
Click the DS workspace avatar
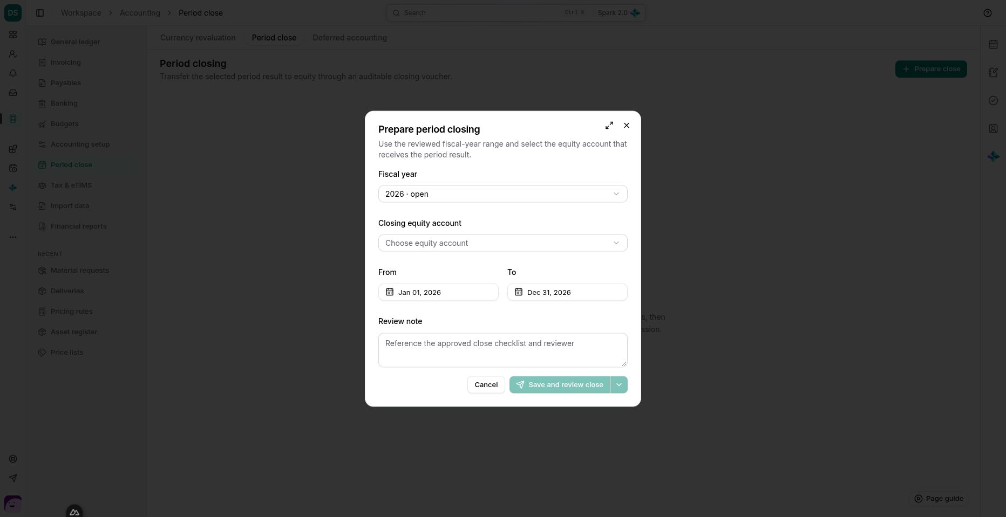tap(13, 13)
